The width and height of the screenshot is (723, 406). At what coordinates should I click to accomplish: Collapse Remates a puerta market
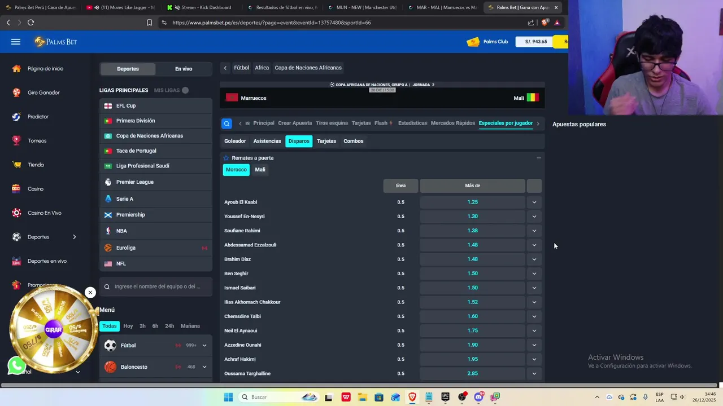(538, 158)
